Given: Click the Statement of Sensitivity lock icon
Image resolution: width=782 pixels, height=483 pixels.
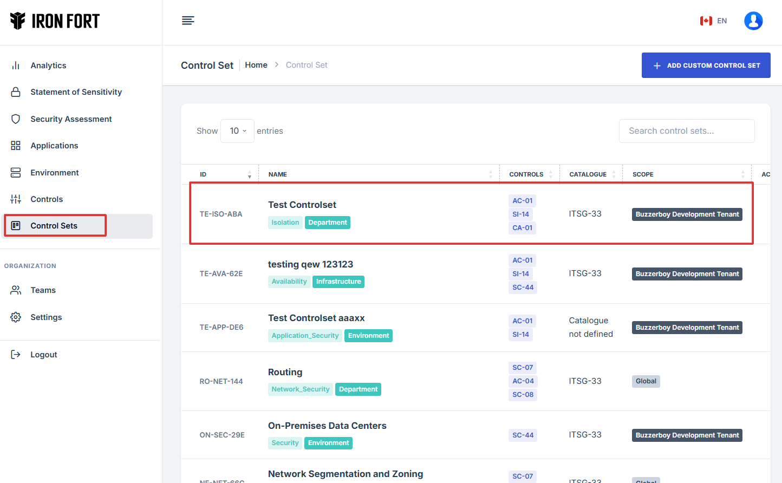Looking at the screenshot, I should pyautogui.click(x=16, y=92).
